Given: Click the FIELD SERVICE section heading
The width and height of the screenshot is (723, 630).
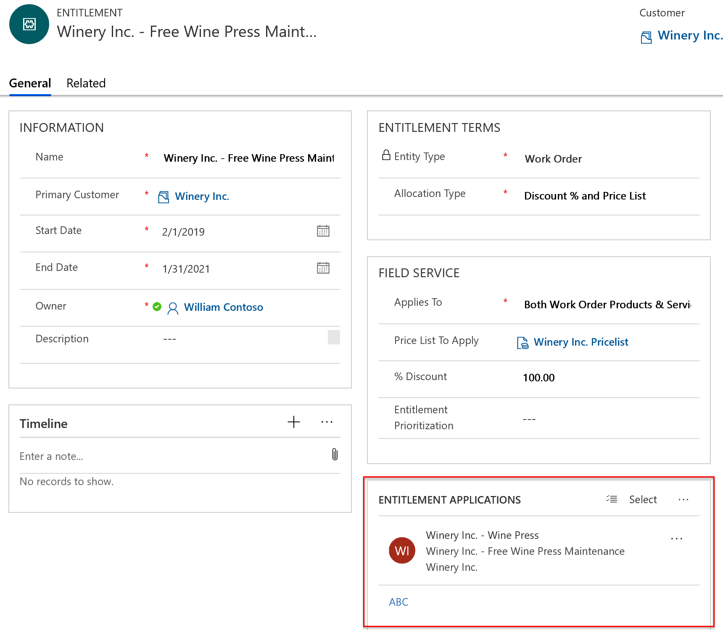Looking at the screenshot, I should [419, 273].
